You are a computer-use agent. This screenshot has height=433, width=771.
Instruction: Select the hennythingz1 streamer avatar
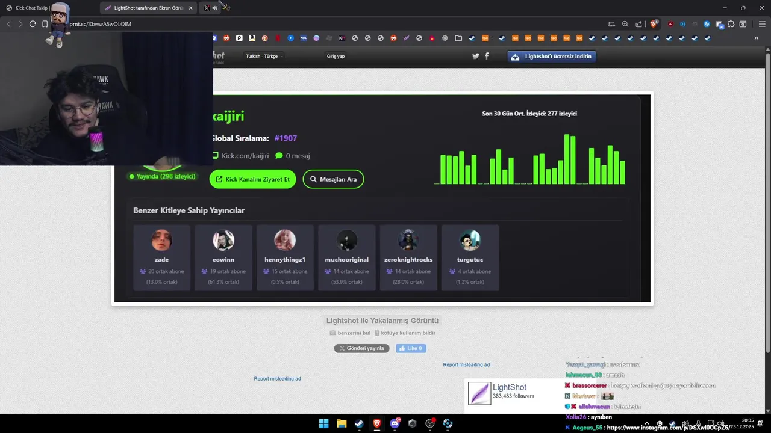[285, 241]
